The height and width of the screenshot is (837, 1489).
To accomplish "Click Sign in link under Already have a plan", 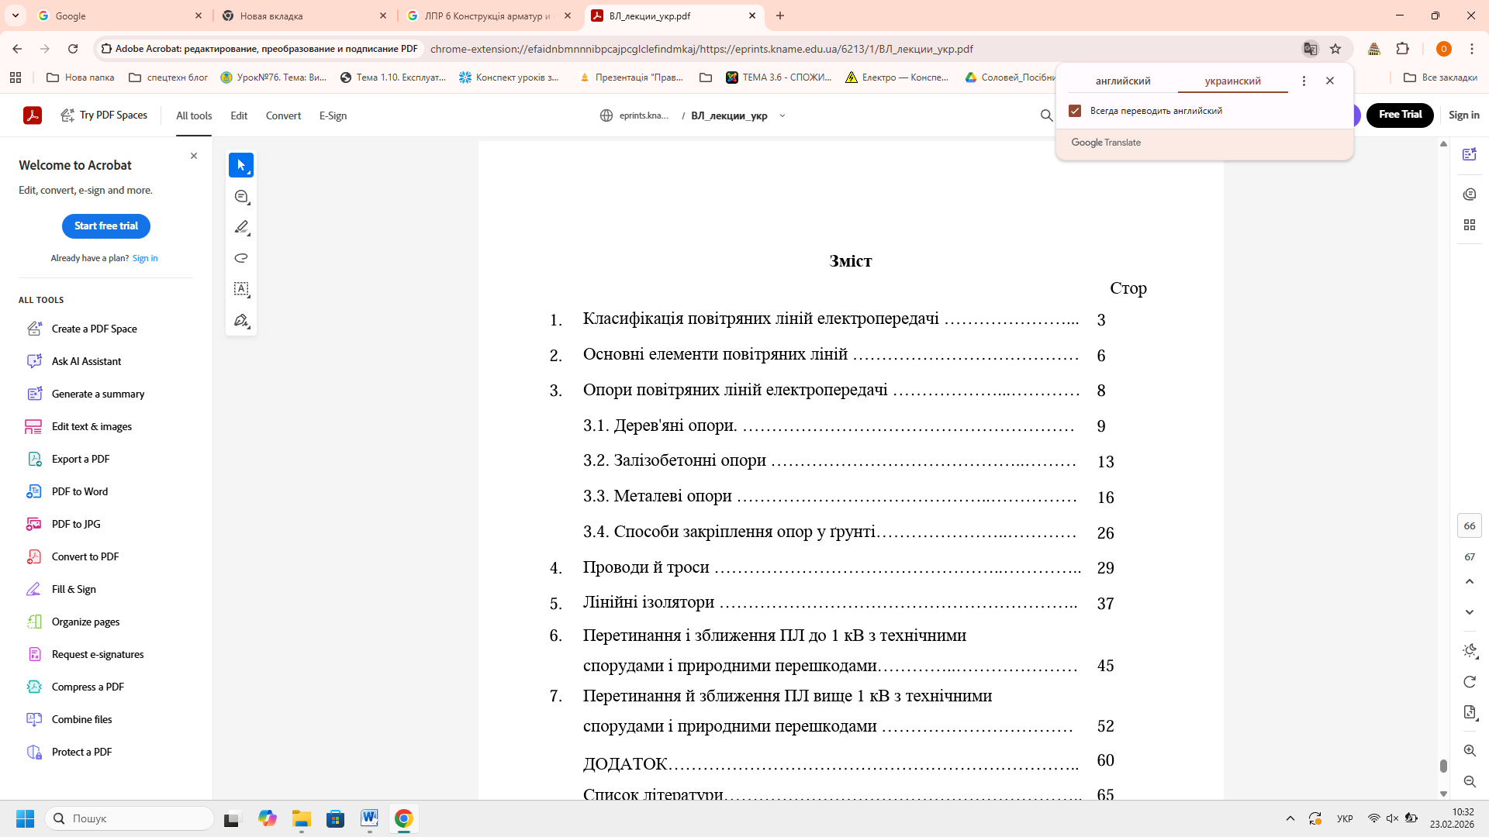I will pos(145,258).
